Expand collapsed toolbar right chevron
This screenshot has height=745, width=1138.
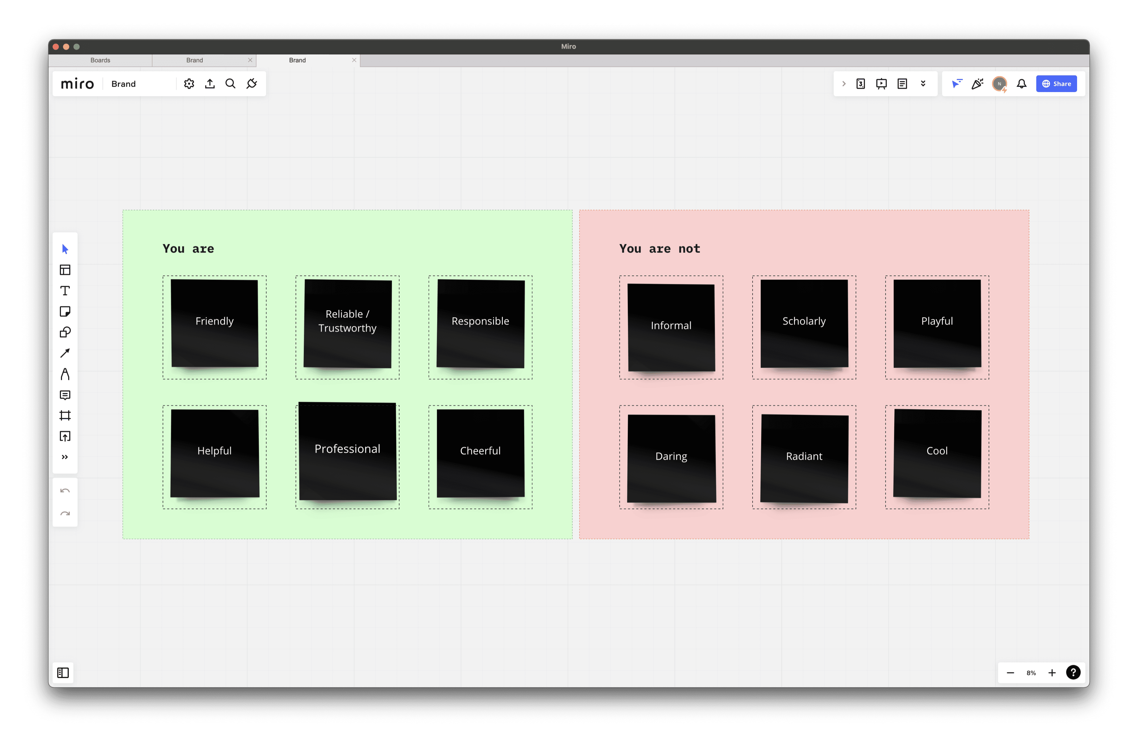tap(844, 84)
